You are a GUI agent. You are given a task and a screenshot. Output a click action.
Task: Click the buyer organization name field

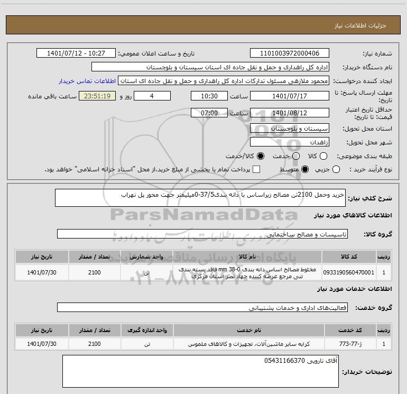tap(210, 67)
